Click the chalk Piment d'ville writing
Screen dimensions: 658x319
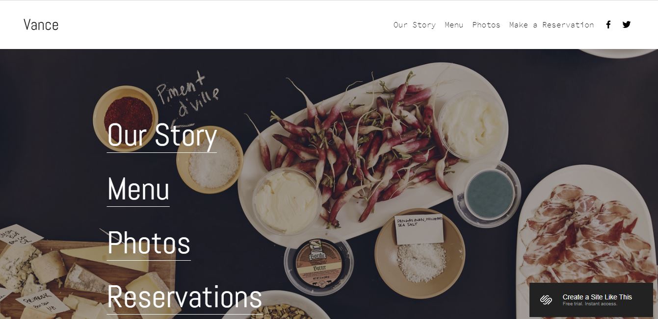pos(188,96)
